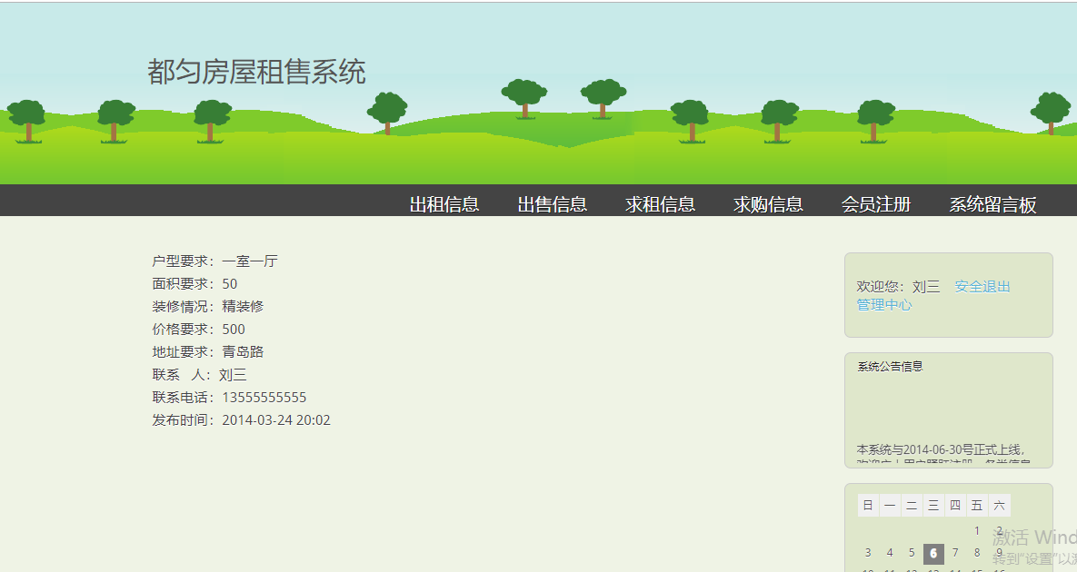
Task: Click the 安全退出 link
Action: (982, 287)
